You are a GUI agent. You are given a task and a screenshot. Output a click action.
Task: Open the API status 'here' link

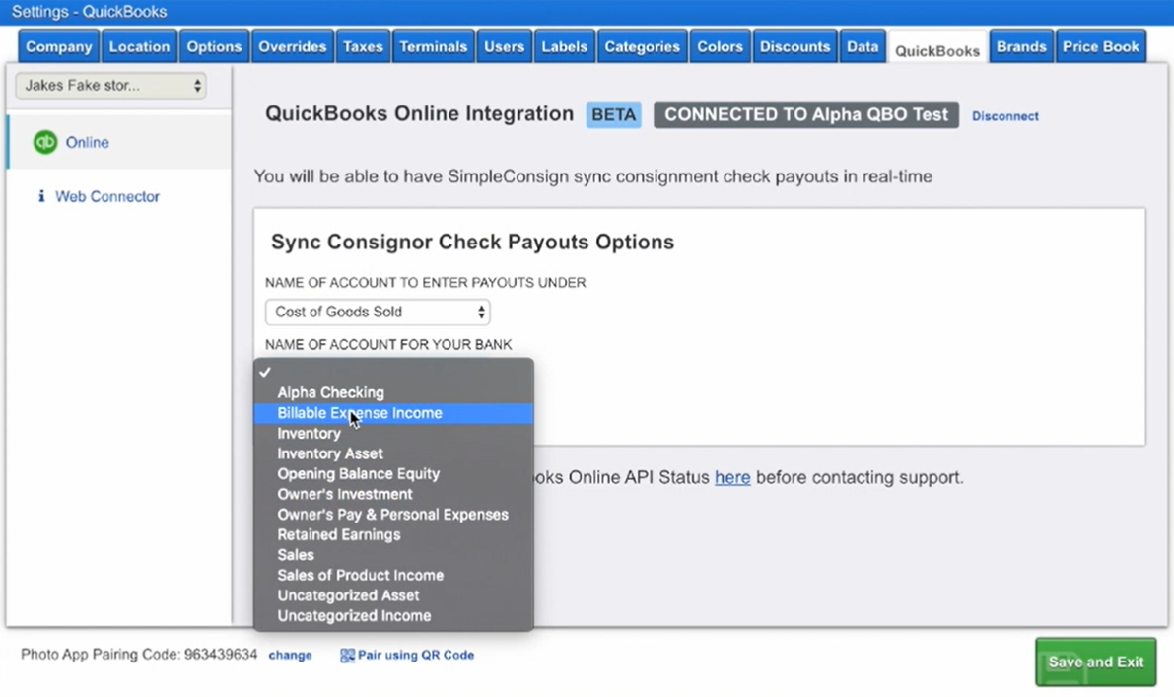pyautogui.click(x=732, y=477)
